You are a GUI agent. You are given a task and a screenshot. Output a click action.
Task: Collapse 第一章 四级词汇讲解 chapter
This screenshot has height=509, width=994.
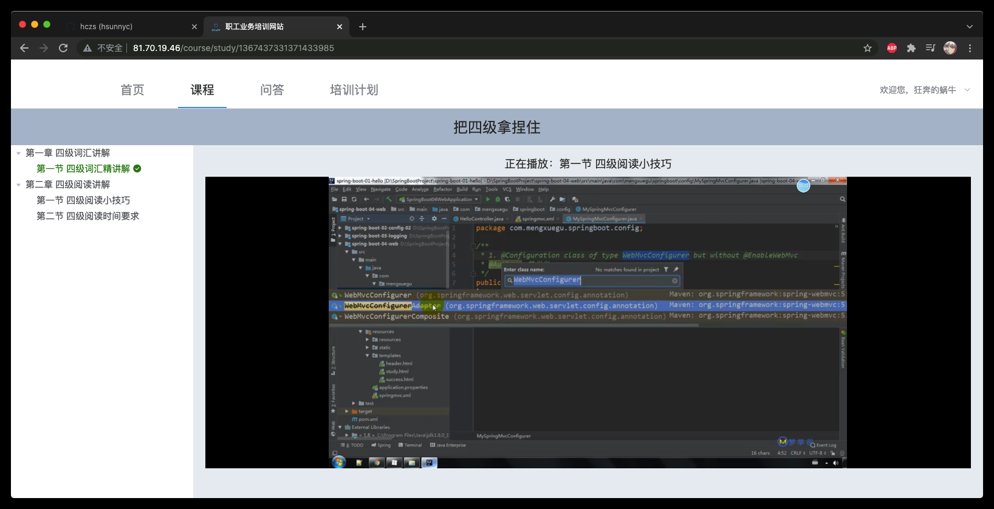[19, 153]
